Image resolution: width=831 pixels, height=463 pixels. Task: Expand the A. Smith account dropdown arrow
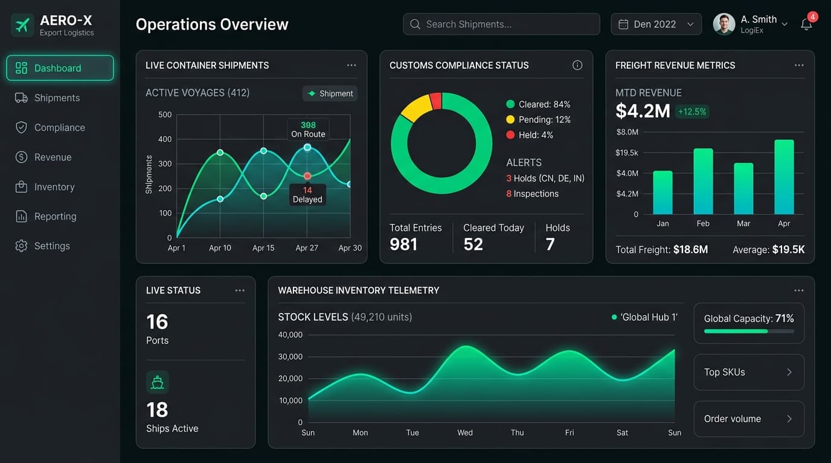tap(784, 25)
